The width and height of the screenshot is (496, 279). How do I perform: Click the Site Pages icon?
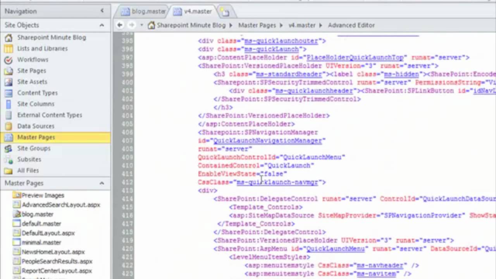[8, 71]
